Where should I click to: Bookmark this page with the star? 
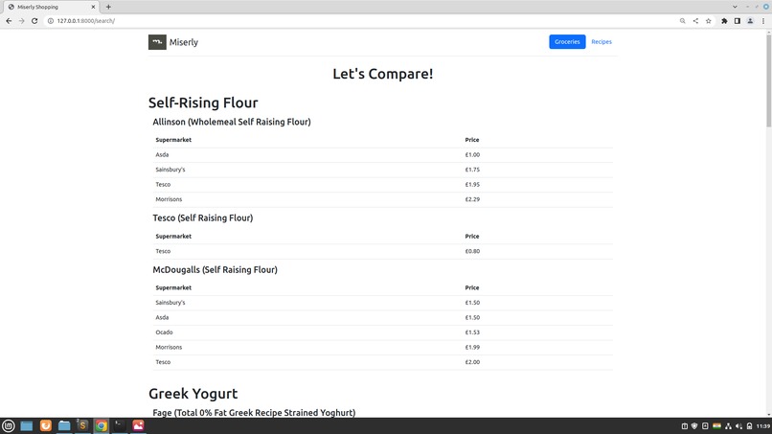pyautogui.click(x=708, y=21)
